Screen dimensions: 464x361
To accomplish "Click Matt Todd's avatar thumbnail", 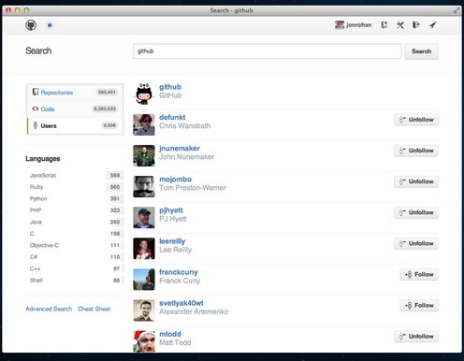I will [x=144, y=341].
